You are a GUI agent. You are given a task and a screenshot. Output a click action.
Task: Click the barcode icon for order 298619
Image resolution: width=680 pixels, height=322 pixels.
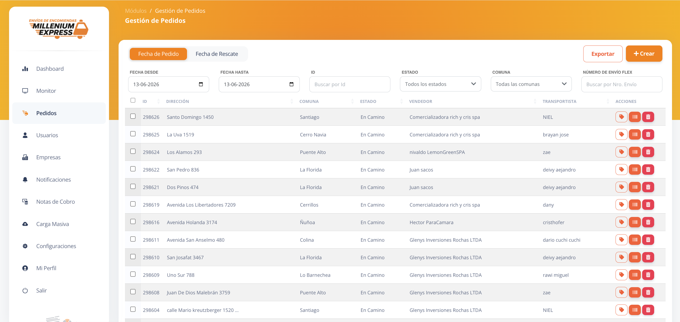tap(635, 205)
